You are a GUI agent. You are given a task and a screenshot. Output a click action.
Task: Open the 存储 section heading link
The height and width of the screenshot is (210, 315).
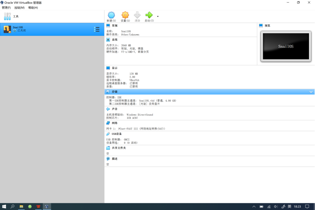[114, 92]
